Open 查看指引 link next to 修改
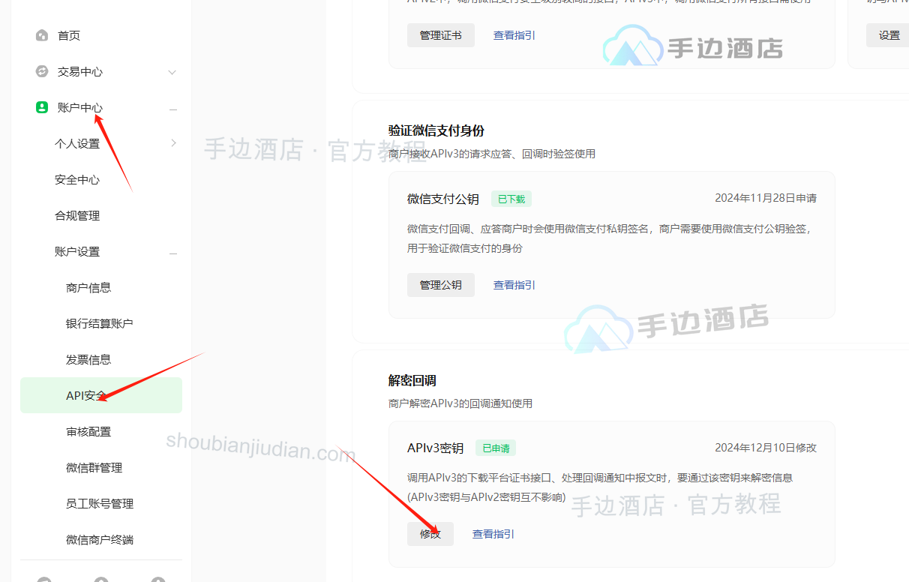 point(493,534)
